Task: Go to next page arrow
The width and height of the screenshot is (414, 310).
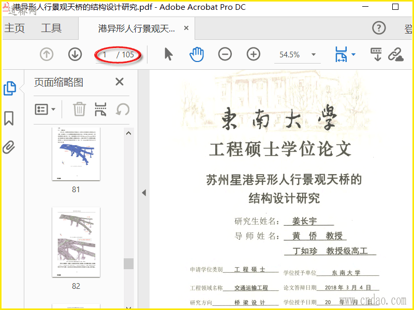Action: click(75, 54)
